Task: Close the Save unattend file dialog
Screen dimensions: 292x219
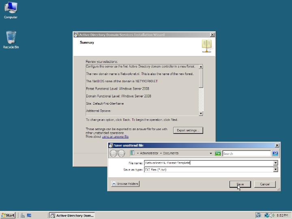Action: [x=277, y=145]
